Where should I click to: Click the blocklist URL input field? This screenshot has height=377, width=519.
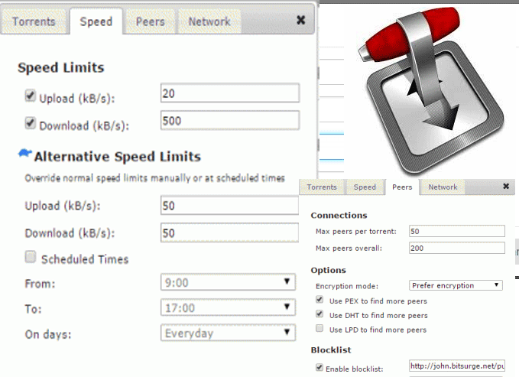[x=456, y=368]
